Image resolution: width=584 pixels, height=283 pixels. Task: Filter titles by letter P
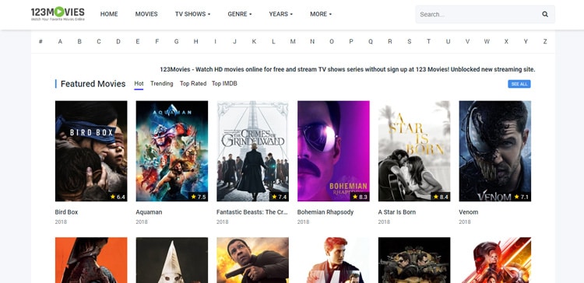[x=351, y=41]
